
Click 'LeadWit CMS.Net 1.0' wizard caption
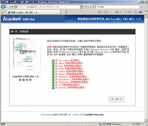(26, 76)
